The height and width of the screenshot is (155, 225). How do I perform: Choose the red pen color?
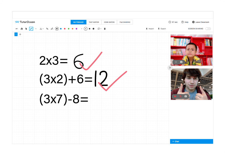tap(65, 29)
